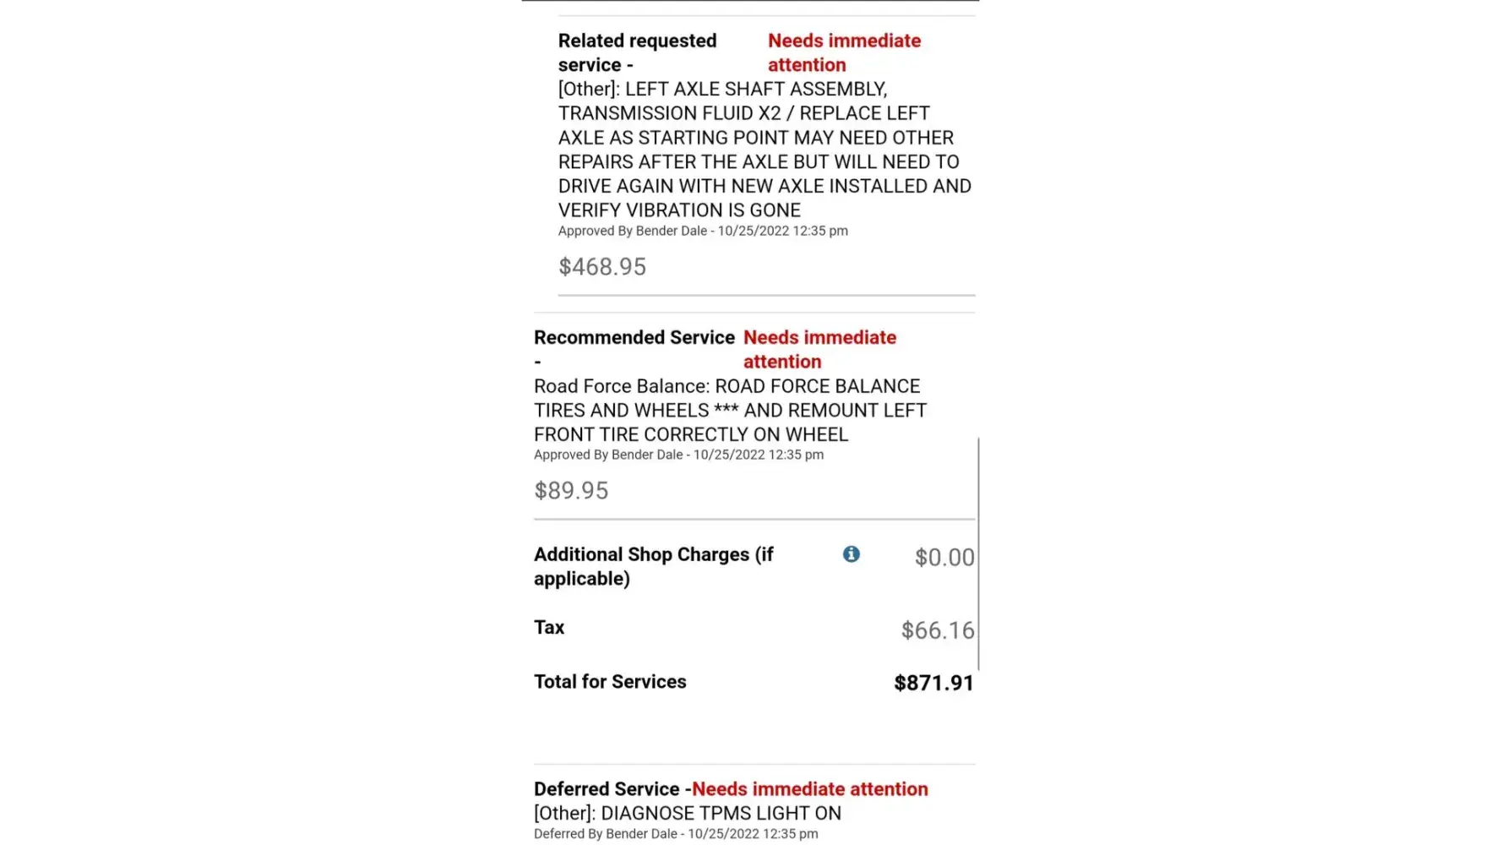The width and height of the screenshot is (1502, 845).
Task: Click the vertical scrollbar on the right edge
Action: [978, 553]
